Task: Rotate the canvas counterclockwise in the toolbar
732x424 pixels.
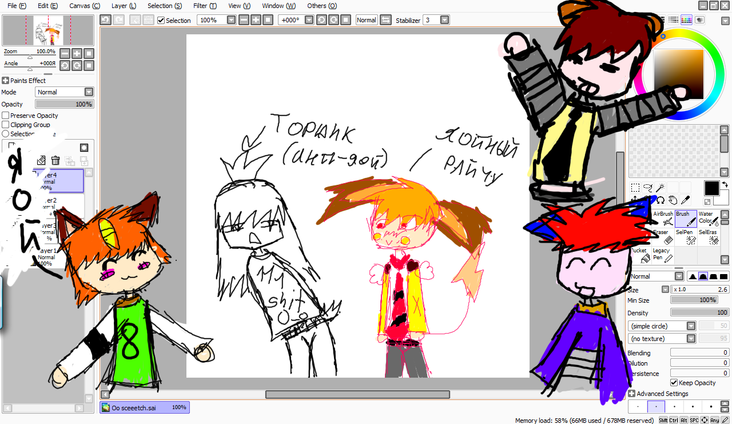Action: 321,19
